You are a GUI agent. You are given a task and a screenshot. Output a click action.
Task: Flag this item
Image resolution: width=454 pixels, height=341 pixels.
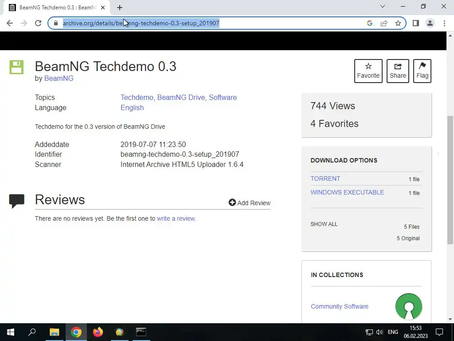(422, 71)
